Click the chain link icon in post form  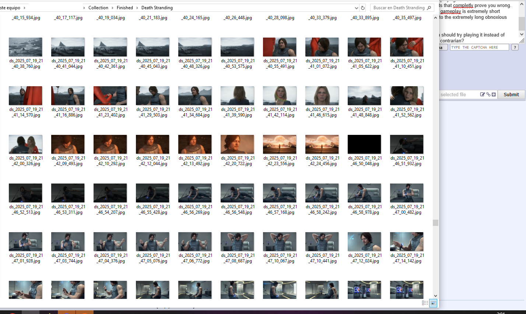(488, 94)
